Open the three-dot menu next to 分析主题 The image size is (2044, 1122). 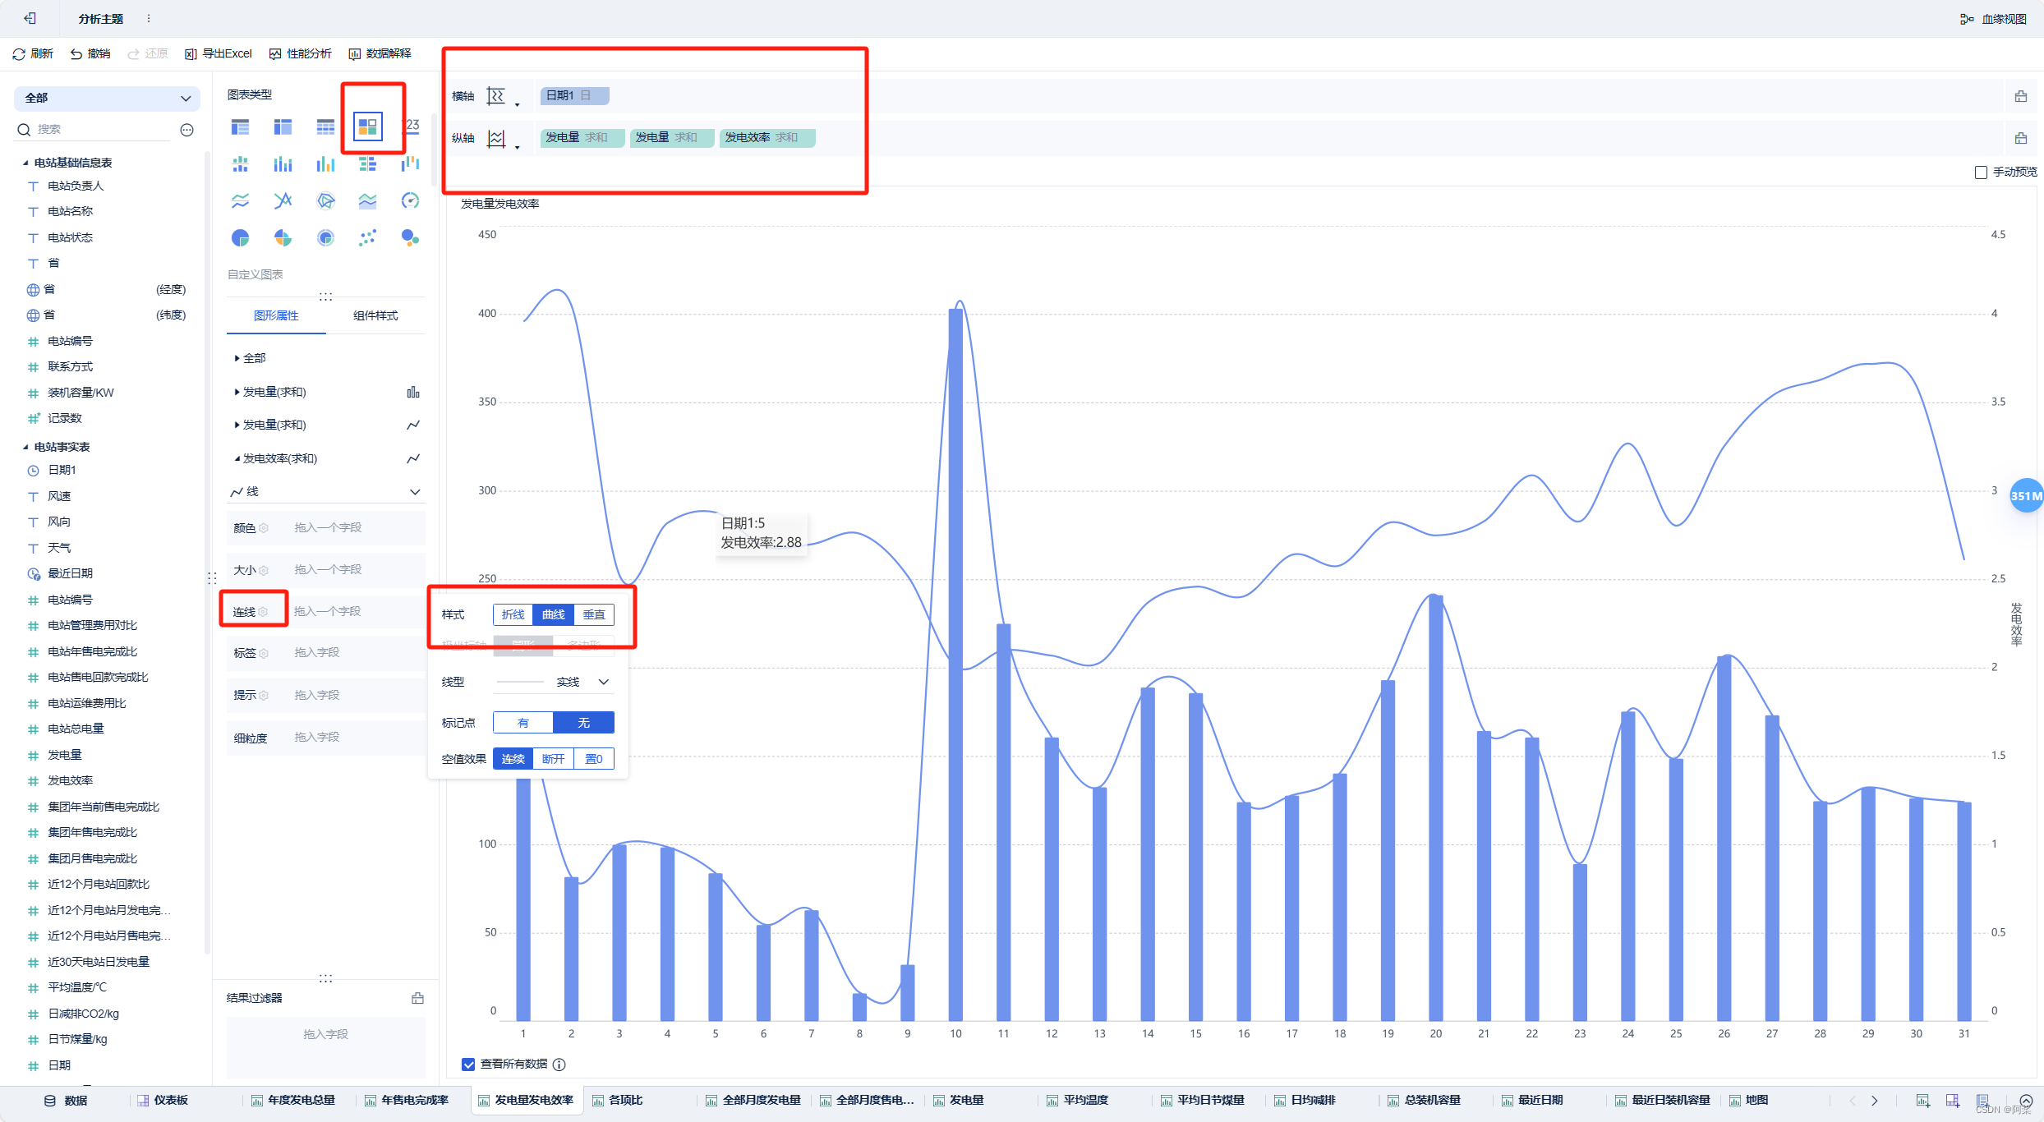148,18
